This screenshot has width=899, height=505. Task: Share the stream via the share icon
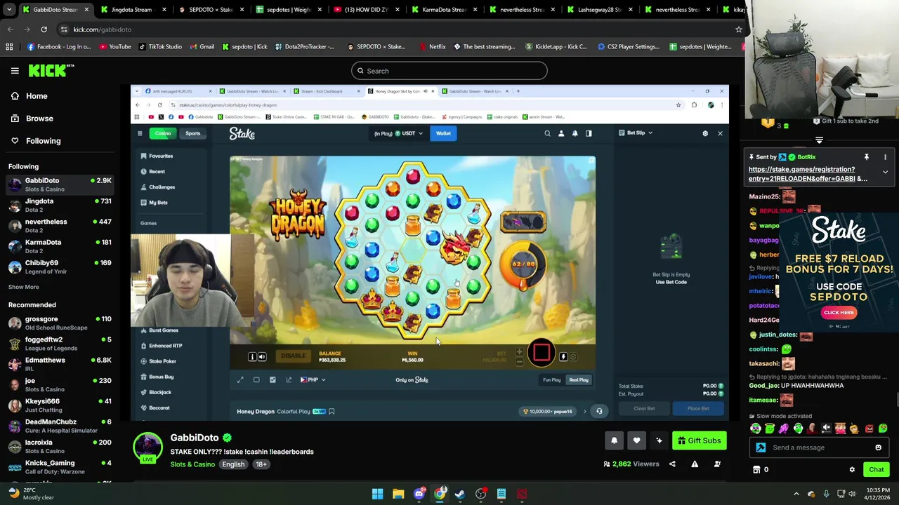672,464
